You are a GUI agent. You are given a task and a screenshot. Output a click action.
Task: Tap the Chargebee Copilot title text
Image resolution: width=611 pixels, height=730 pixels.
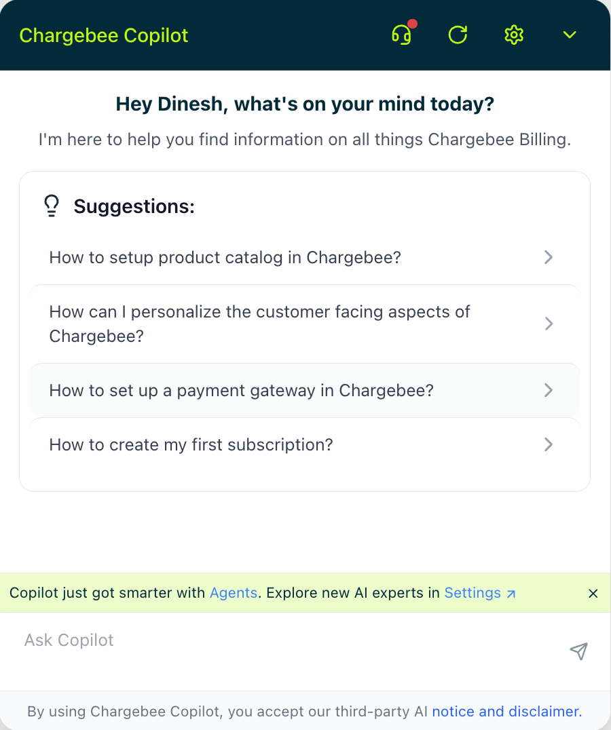pyautogui.click(x=103, y=35)
